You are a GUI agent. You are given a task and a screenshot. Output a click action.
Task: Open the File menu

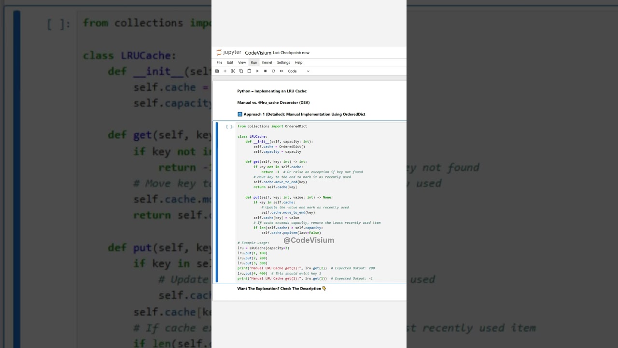[220, 62]
